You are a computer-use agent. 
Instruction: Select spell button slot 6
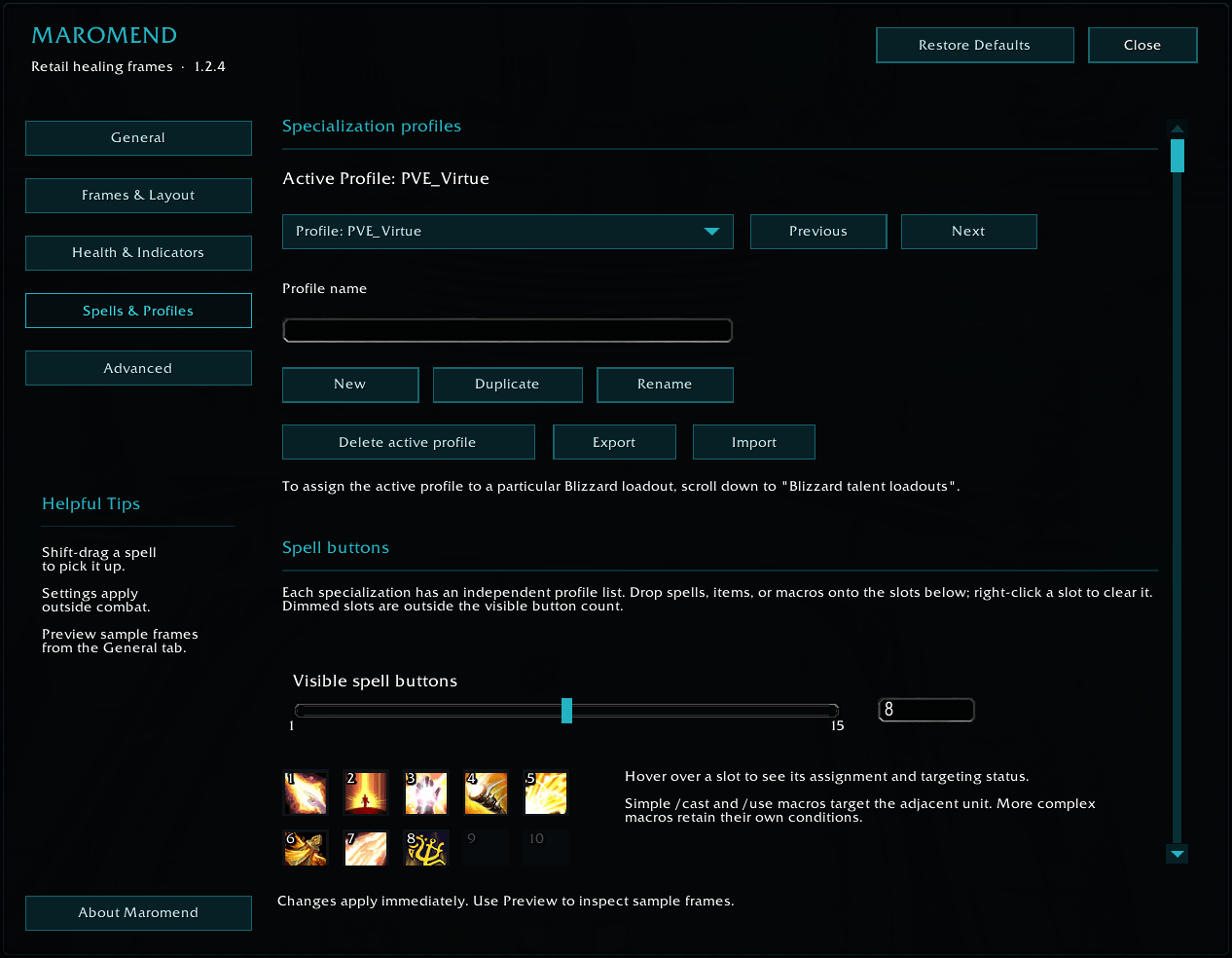click(x=306, y=848)
